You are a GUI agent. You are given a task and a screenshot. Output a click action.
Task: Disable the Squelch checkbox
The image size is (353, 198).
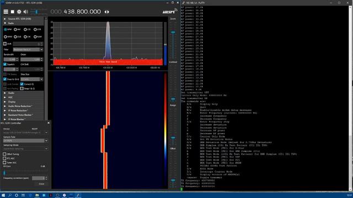click(5, 64)
